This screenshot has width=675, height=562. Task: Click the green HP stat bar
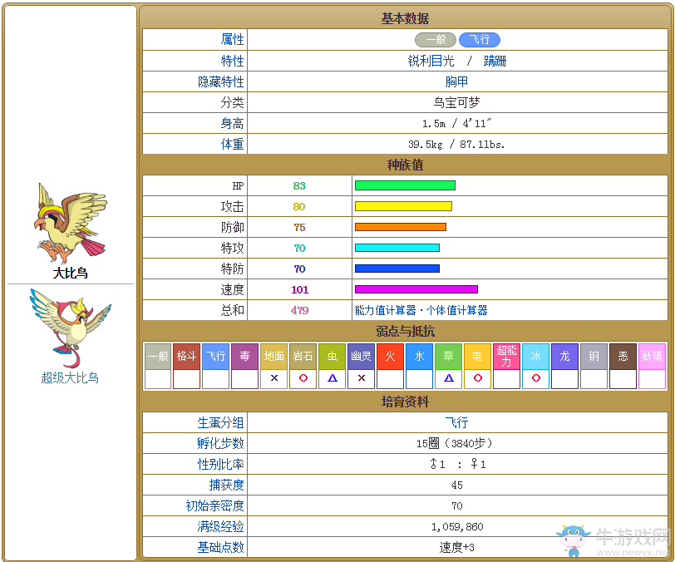(405, 185)
